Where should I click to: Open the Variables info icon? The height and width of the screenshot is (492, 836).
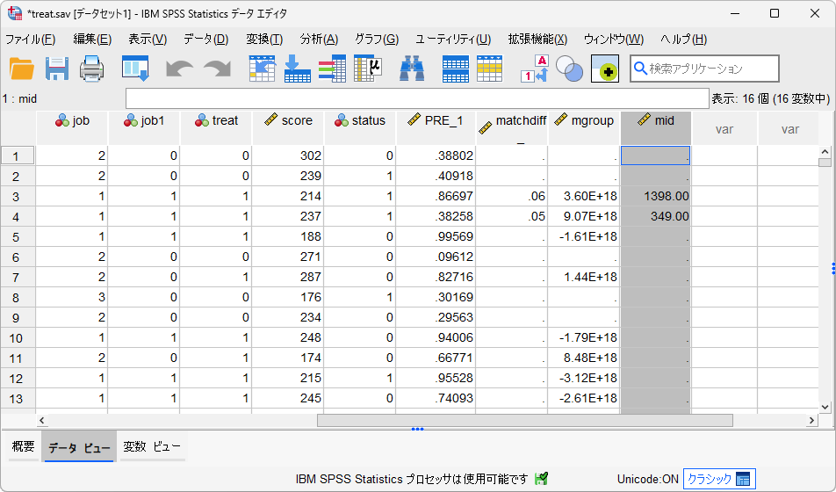(x=332, y=69)
